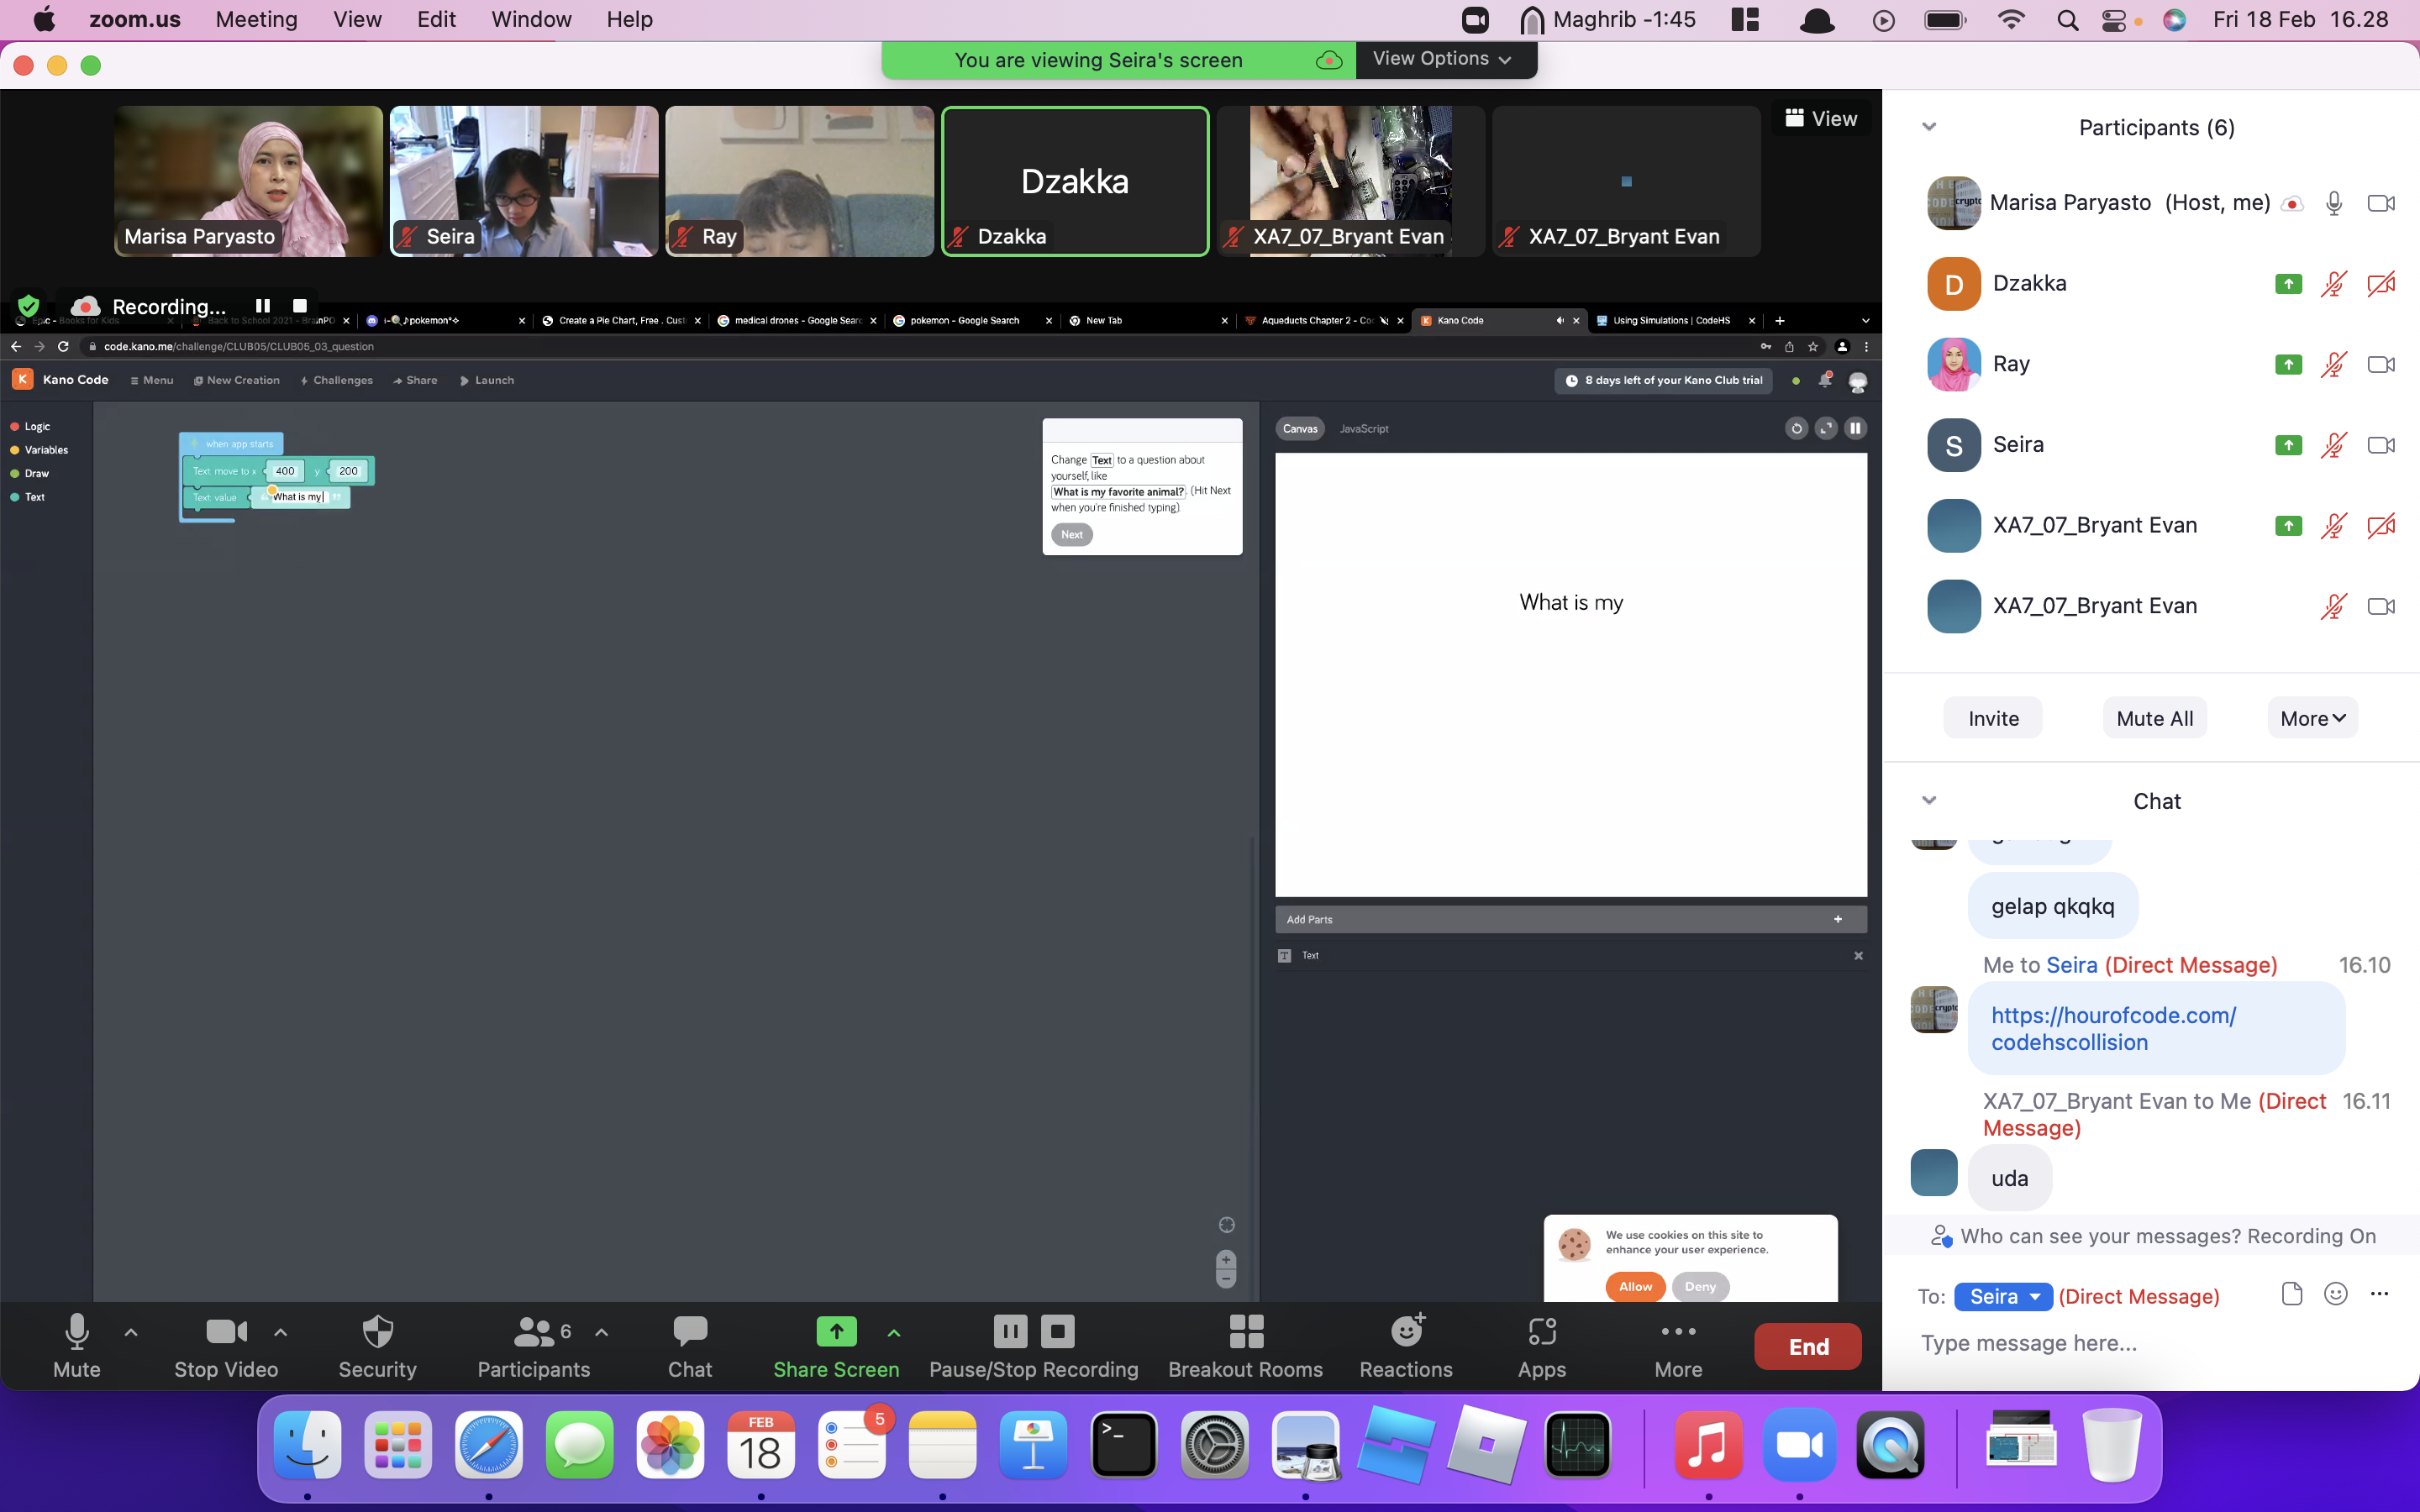Click the Mute All button

pyautogui.click(x=2155, y=717)
